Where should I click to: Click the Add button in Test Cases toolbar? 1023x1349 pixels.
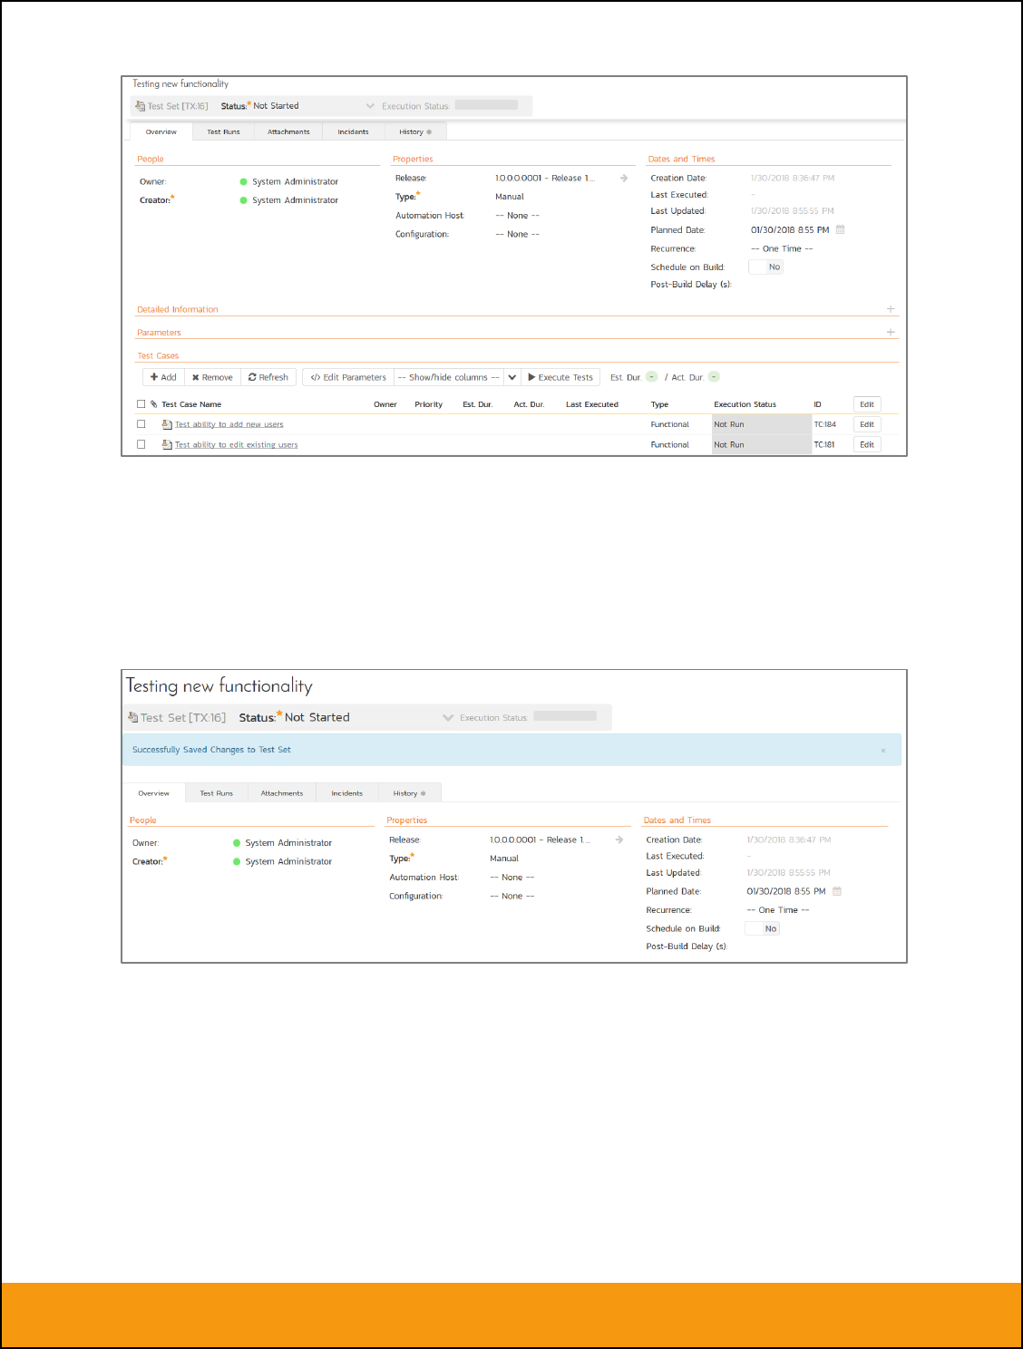[x=163, y=377]
